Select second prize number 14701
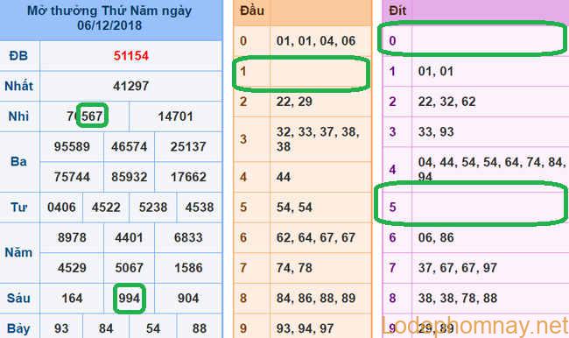569x338 pixels. (175, 116)
